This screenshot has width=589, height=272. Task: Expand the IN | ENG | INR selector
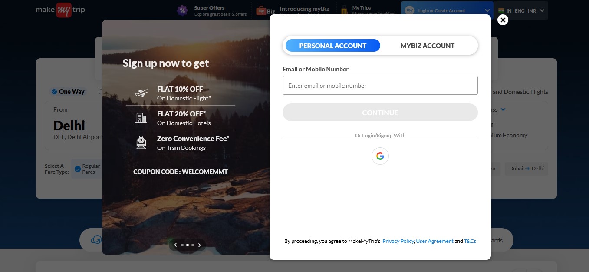pos(541,10)
